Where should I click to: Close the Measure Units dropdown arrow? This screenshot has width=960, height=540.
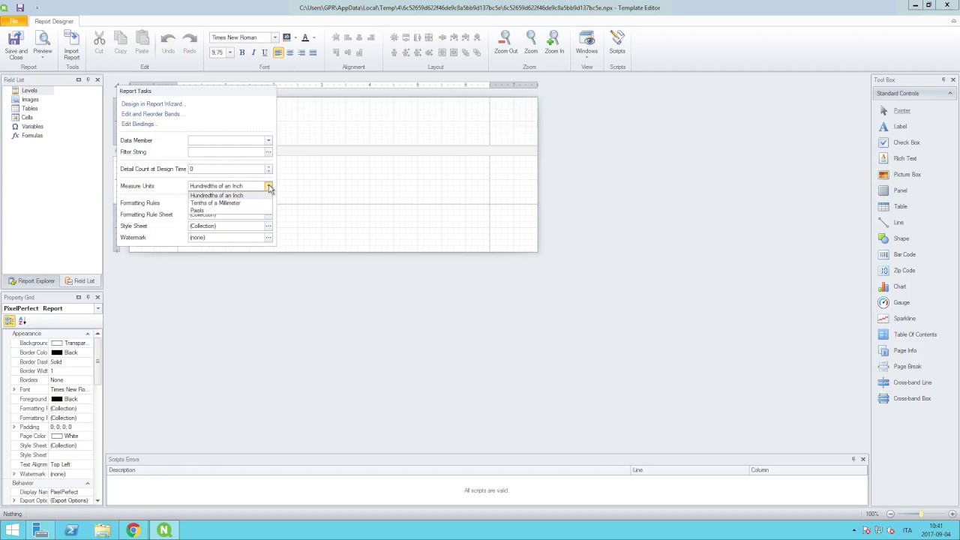pos(268,186)
